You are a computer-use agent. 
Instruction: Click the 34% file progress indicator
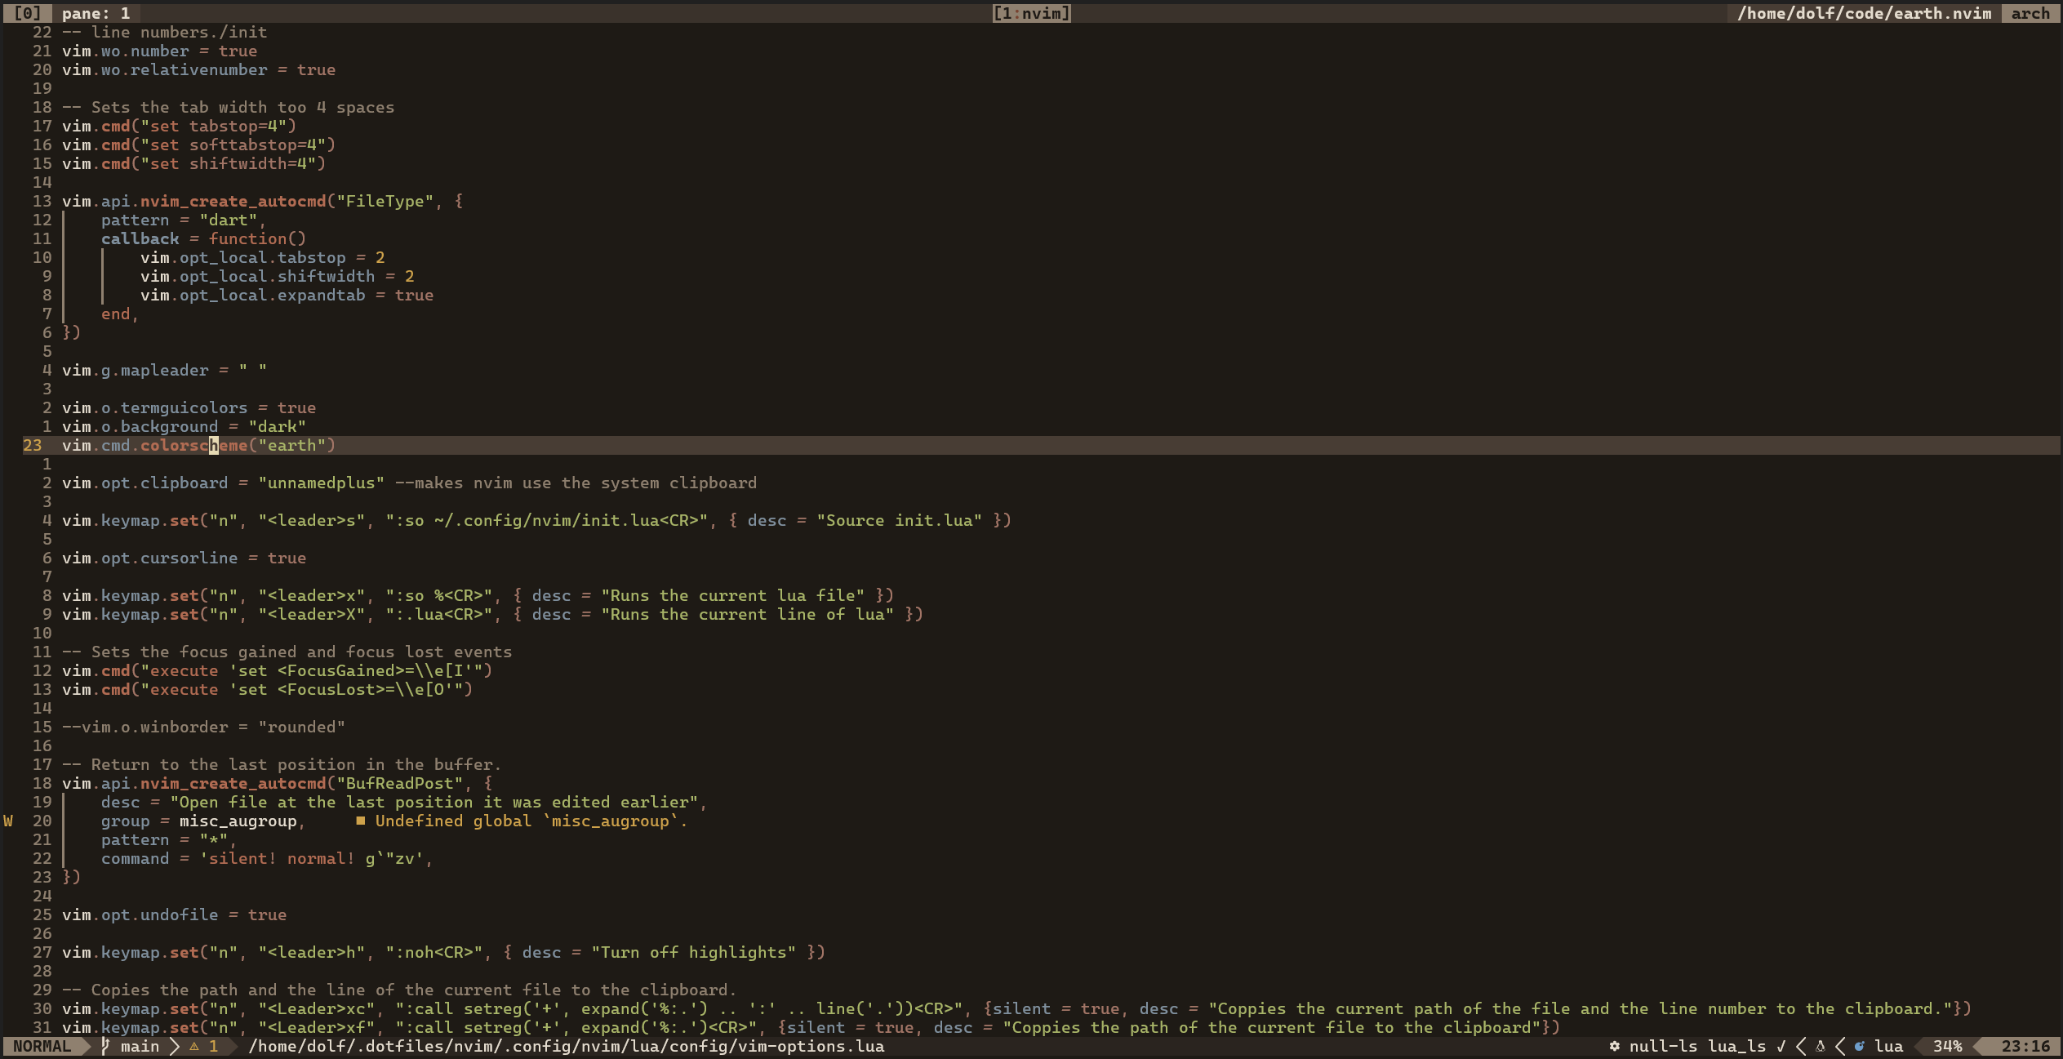[1947, 1046]
